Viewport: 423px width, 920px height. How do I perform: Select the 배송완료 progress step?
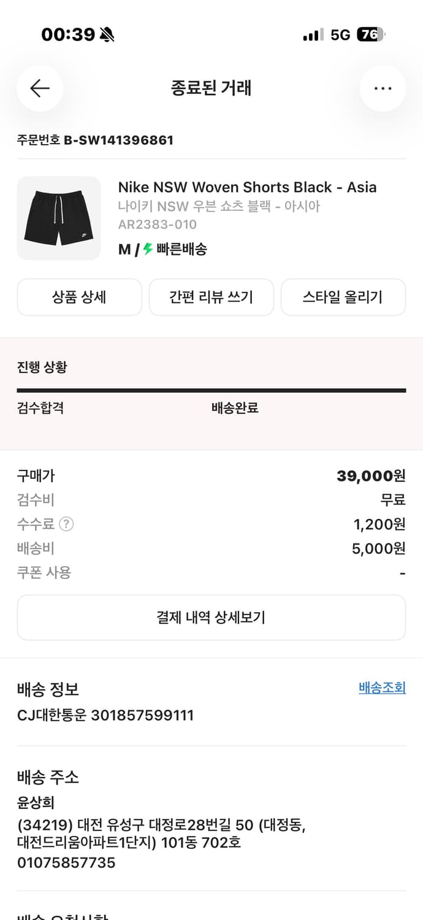[x=235, y=408]
